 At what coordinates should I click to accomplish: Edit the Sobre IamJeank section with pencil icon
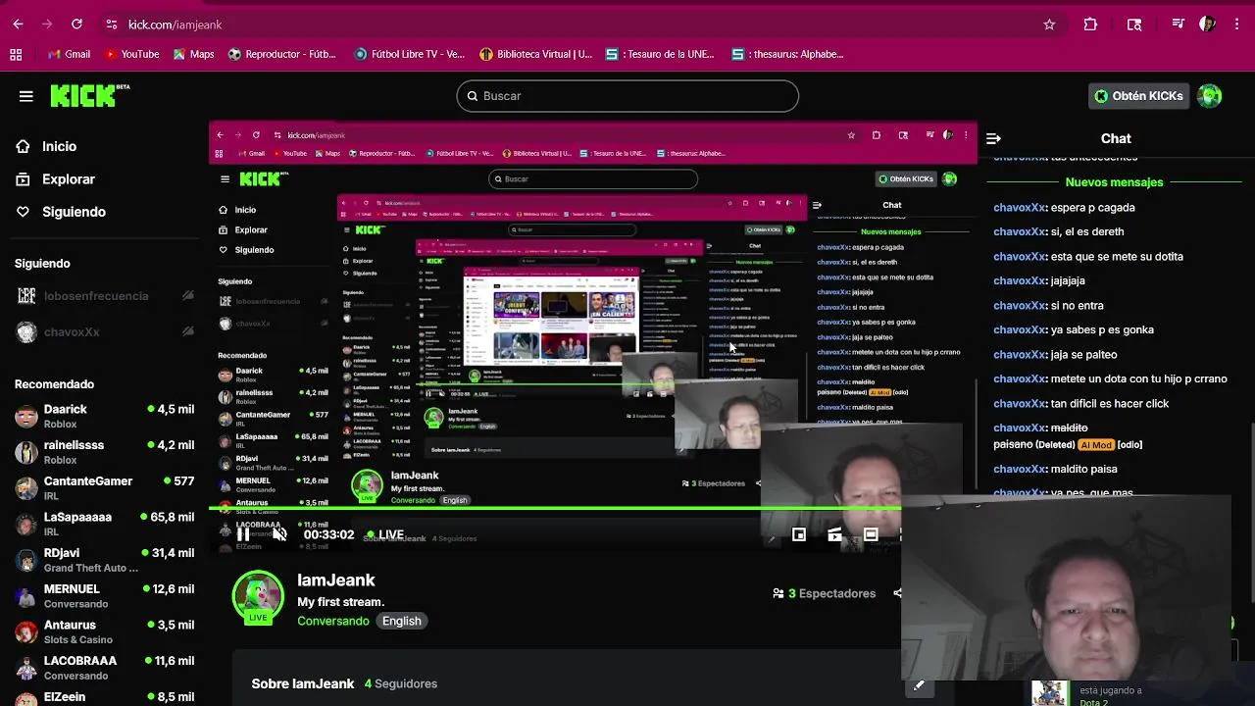919,685
